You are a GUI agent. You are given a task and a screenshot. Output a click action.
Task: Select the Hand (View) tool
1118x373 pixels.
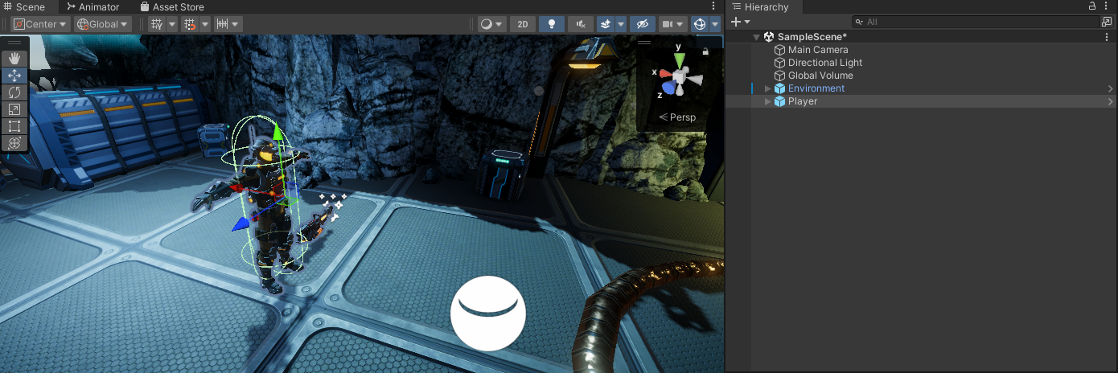click(x=14, y=59)
